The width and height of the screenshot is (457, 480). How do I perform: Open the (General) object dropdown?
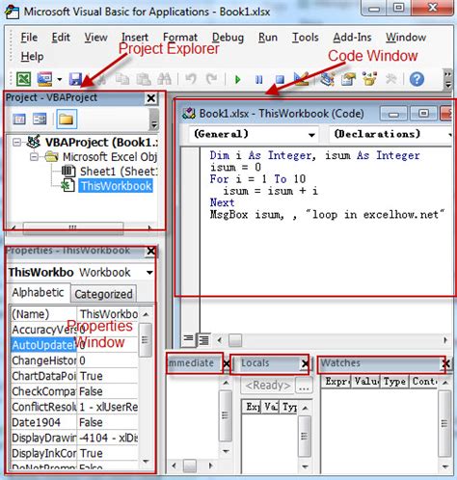point(311,135)
